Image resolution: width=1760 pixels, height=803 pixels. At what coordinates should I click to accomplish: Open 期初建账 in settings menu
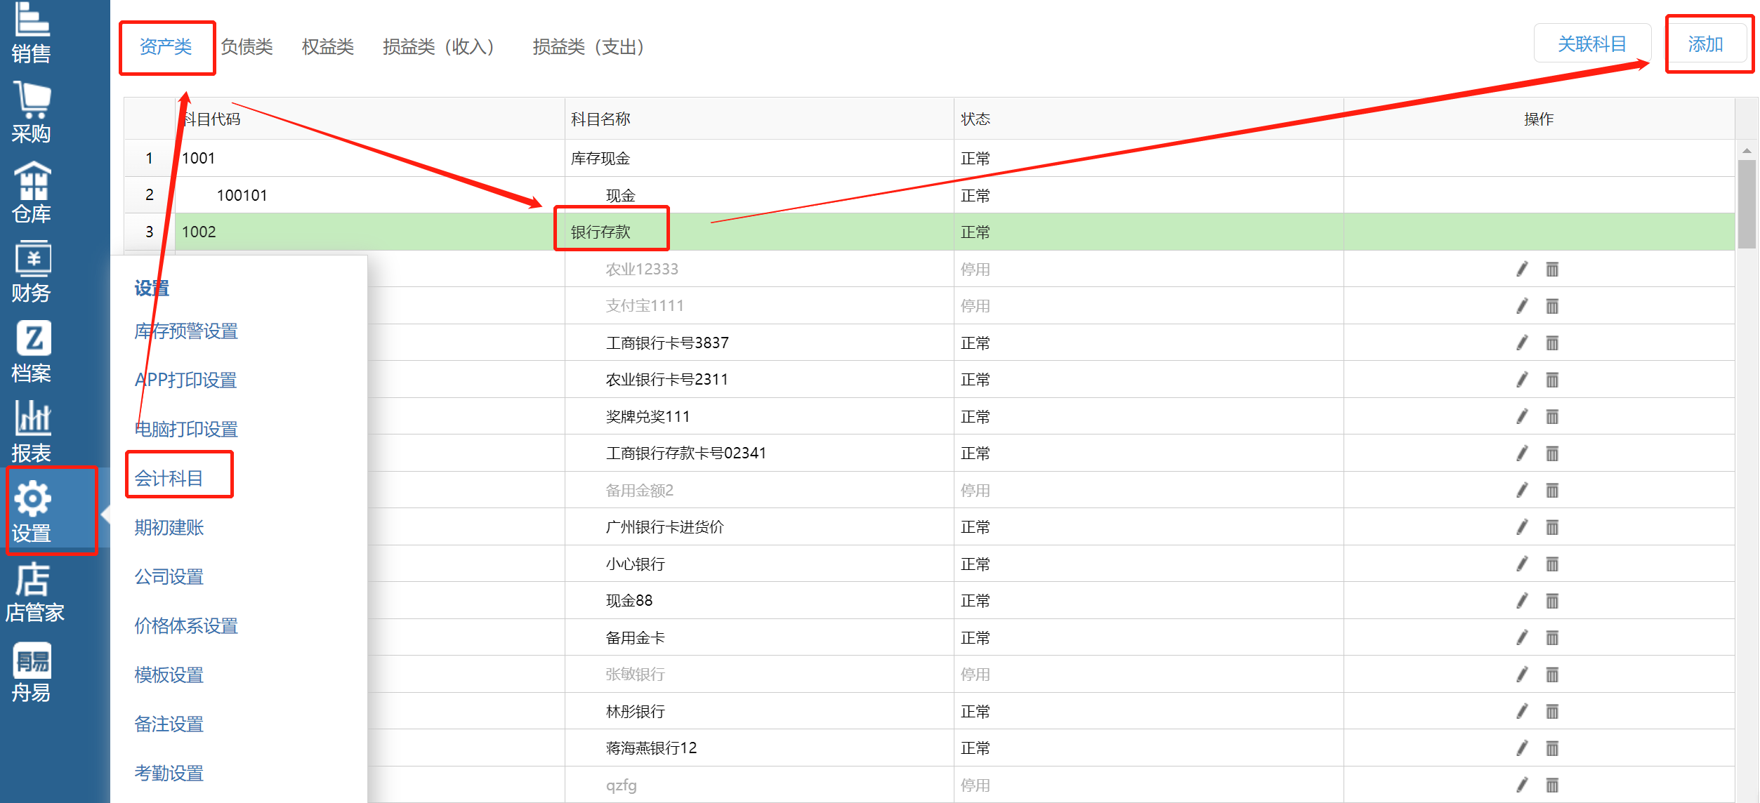pos(169,527)
